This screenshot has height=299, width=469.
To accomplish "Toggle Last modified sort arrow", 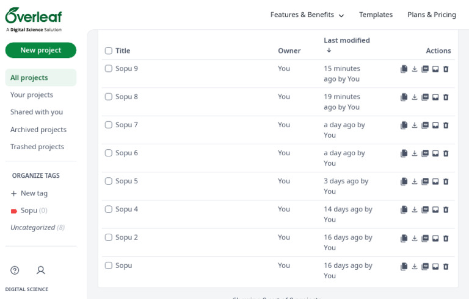I will [329, 51].
